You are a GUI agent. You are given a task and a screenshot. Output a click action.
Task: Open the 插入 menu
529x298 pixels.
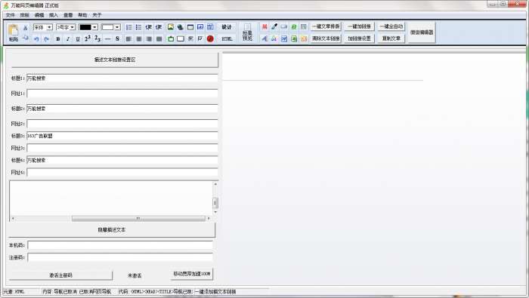54,15
